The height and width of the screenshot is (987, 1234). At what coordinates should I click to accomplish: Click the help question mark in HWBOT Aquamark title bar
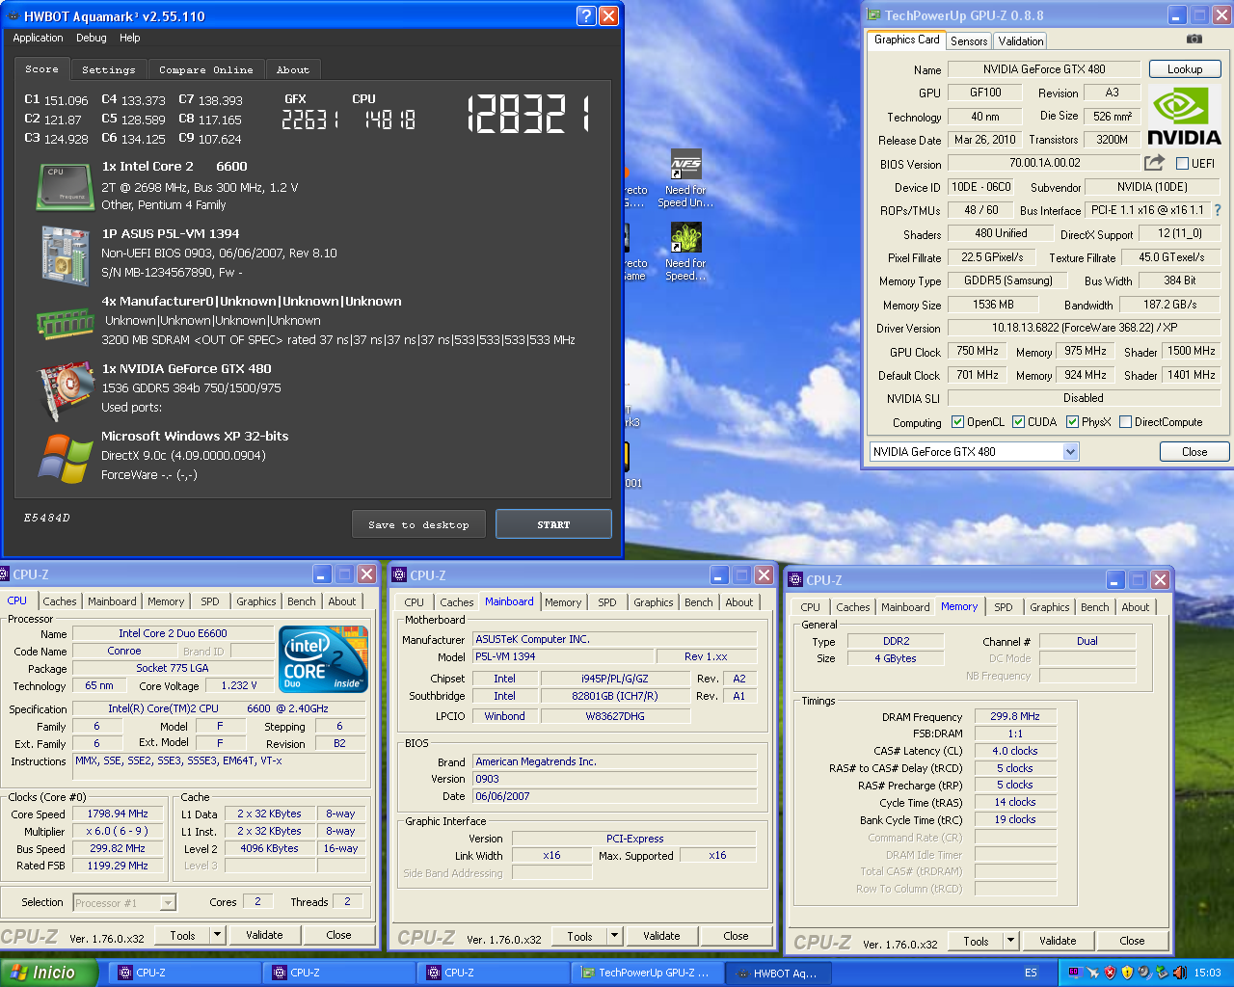586,15
